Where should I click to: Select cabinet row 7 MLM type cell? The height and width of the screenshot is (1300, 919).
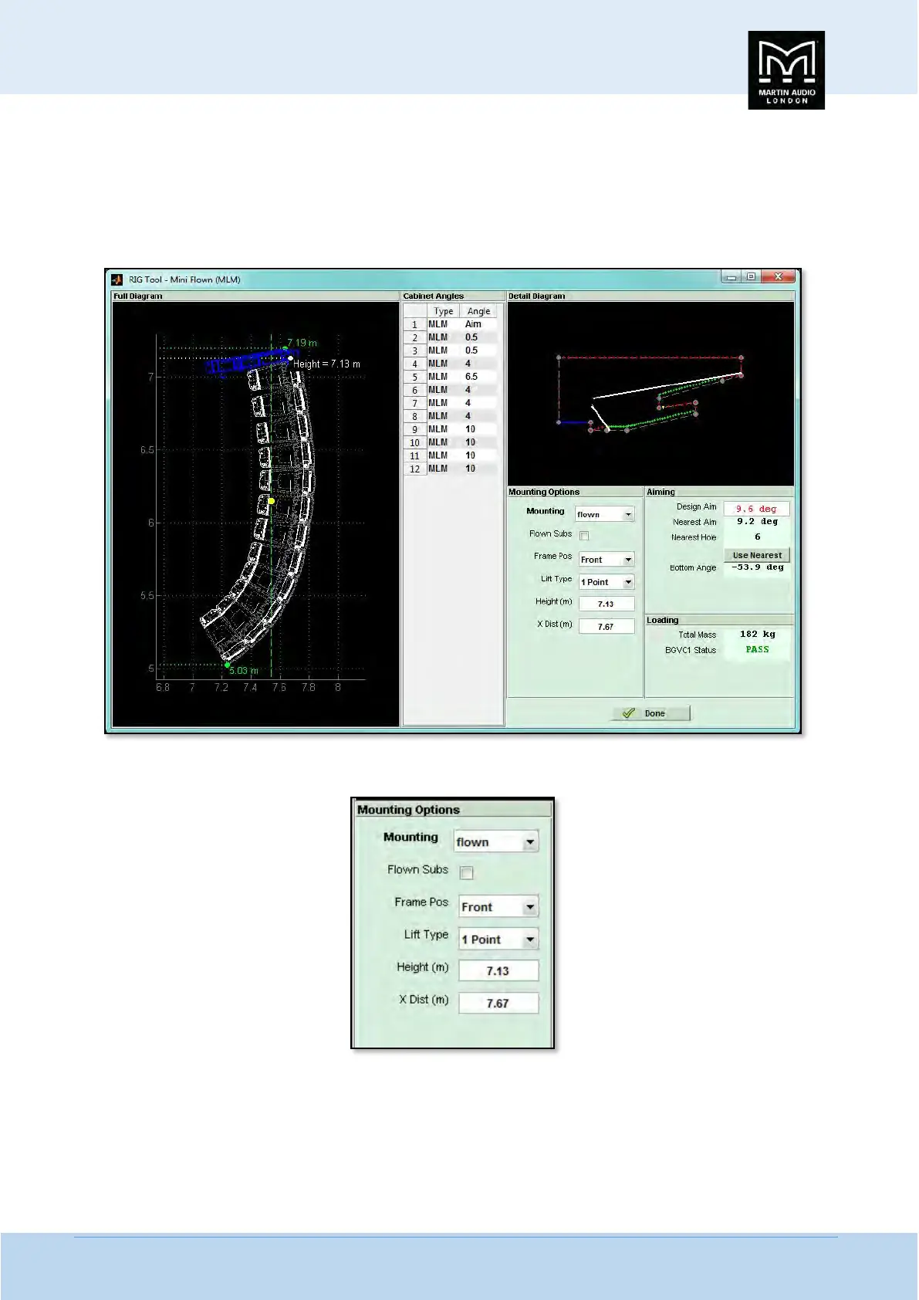[444, 403]
